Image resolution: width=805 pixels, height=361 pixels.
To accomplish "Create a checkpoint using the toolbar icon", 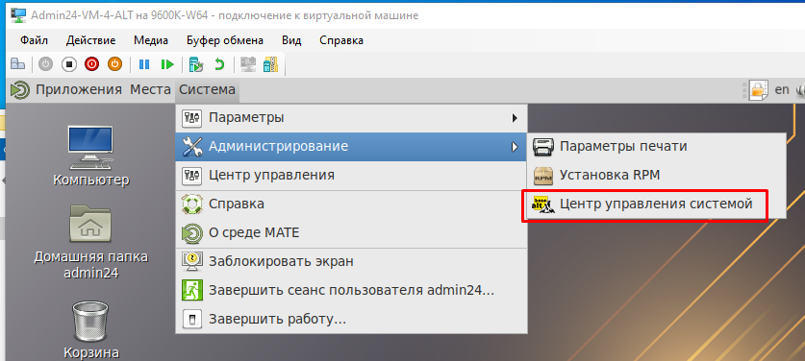I will tap(196, 64).
